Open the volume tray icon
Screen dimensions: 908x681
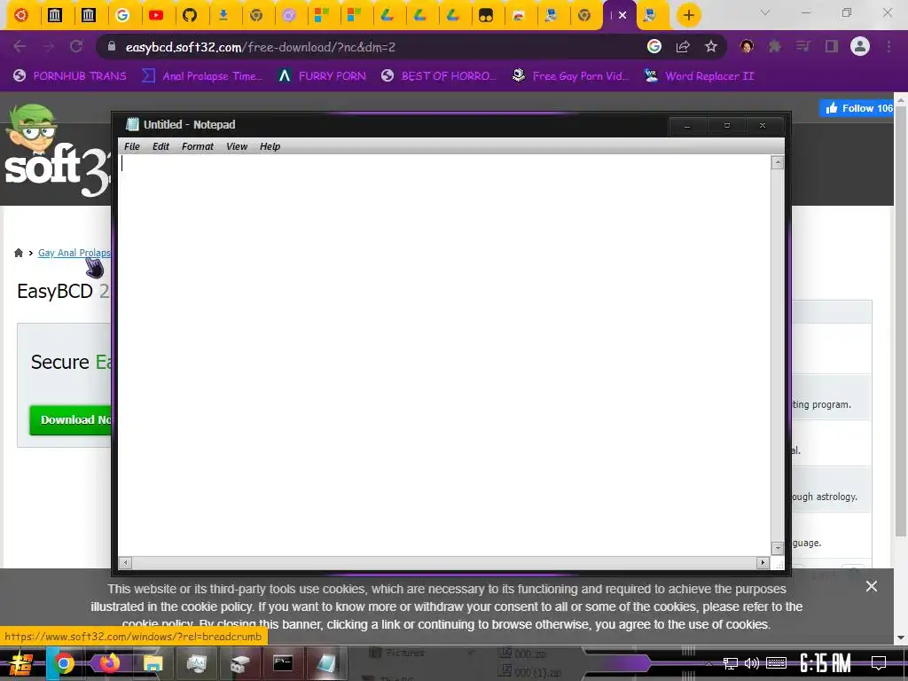(752, 663)
